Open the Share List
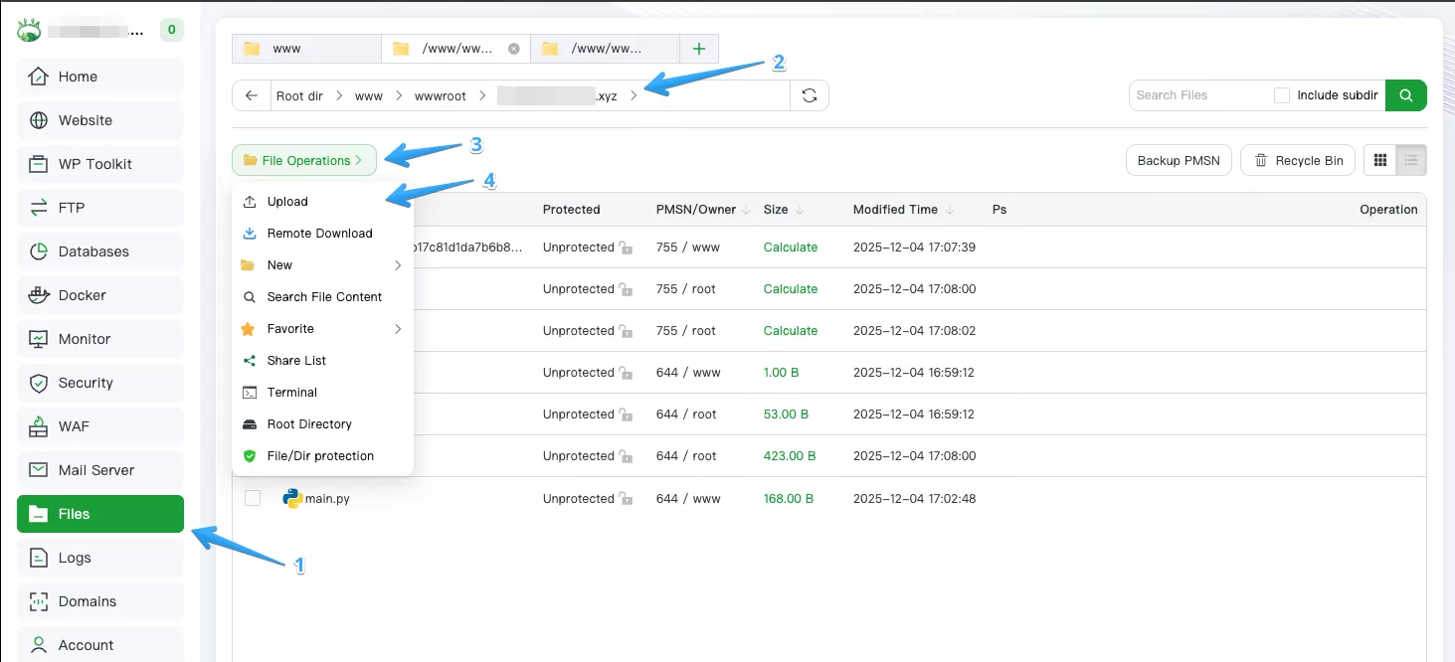Image resolution: width=1455 pixels, height=662 pixels. coord(294,360)
